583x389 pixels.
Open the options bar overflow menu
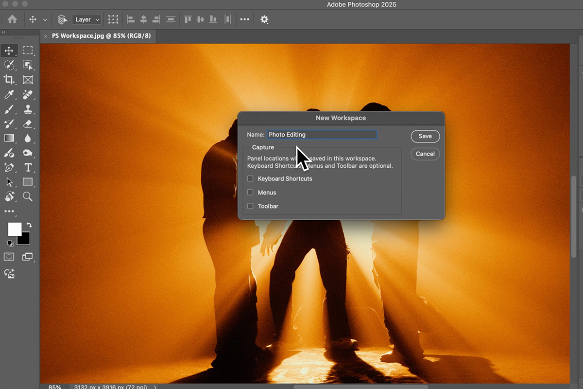[244, 19]
